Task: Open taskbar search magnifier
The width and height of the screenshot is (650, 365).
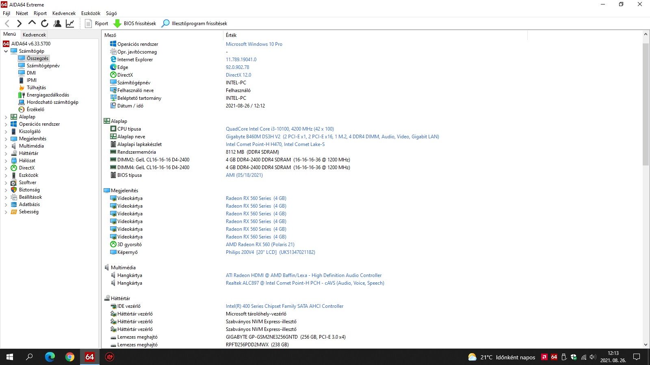Action: (x=29, y=357)
